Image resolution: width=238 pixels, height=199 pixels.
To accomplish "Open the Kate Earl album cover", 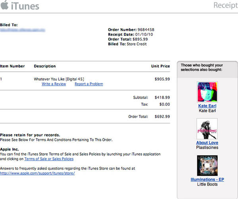I will click(207, 92).
